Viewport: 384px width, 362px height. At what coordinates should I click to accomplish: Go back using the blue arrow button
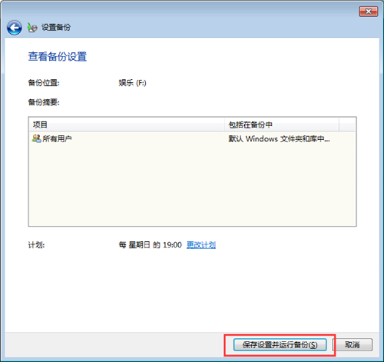tap(14, 28)
